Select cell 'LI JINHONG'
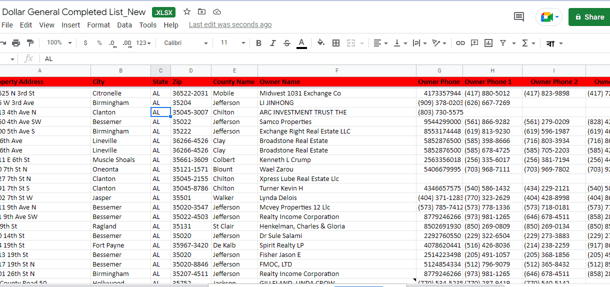The width and height of the screenshot is (610, 287). coord(337,102)
